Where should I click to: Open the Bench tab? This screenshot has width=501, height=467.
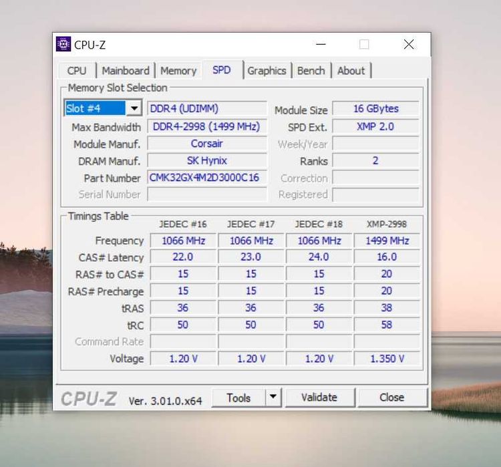311,71
